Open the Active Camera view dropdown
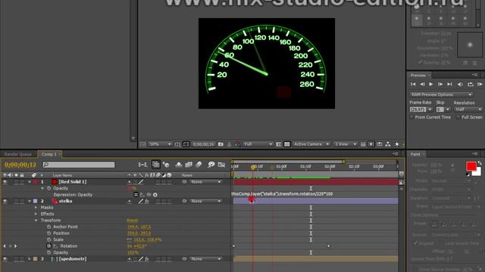Viewport: 485px width, 272px height. tap(311, 144)
